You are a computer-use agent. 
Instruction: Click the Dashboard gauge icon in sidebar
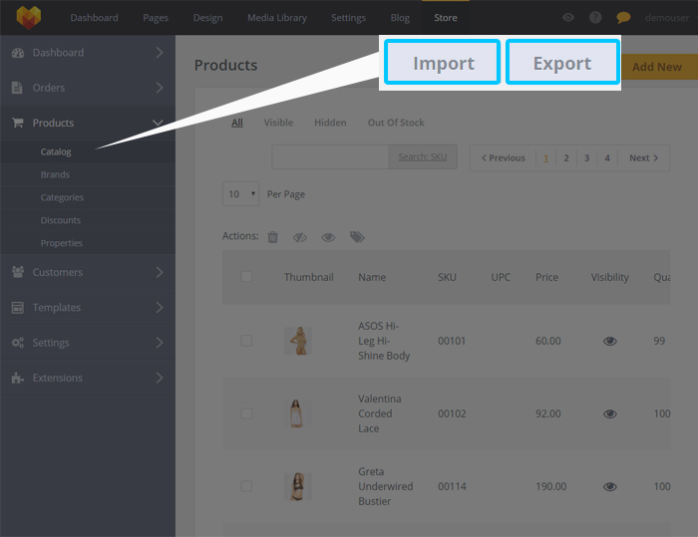click(18, 53)
